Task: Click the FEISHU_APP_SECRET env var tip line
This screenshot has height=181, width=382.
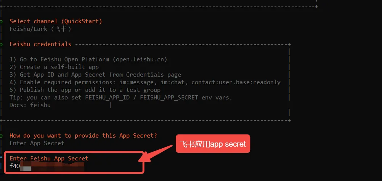Action: tap(121, 98)
